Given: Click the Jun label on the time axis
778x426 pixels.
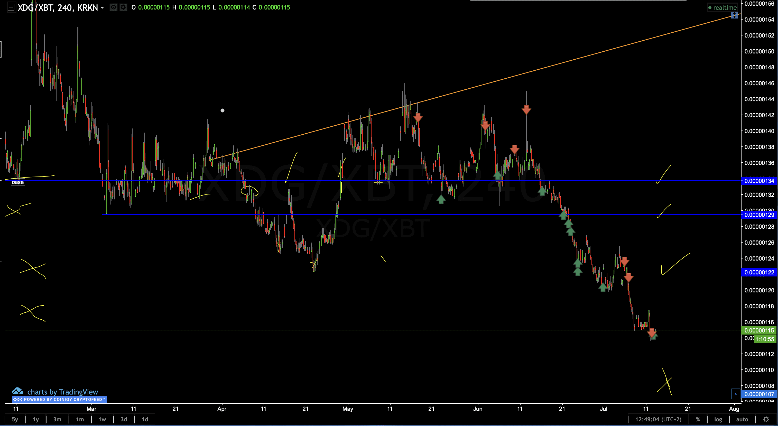Looking at the screenshot, I should [478, 409].
